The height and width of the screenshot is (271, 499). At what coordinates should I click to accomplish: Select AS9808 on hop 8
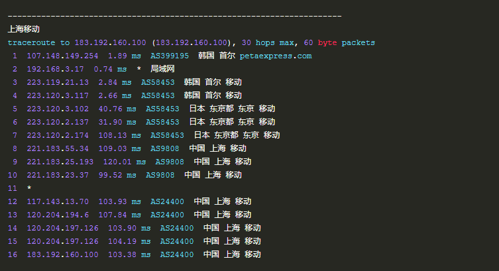(165, 148)
